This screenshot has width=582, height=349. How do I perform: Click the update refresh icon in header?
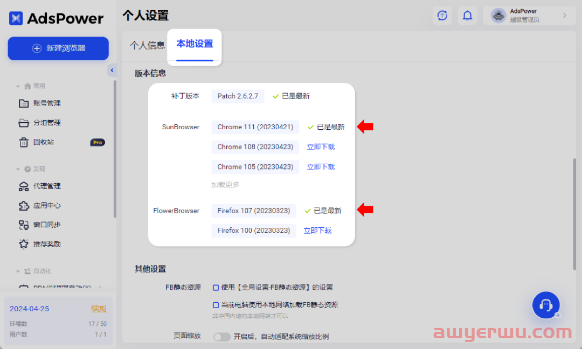tap(442, 16)
